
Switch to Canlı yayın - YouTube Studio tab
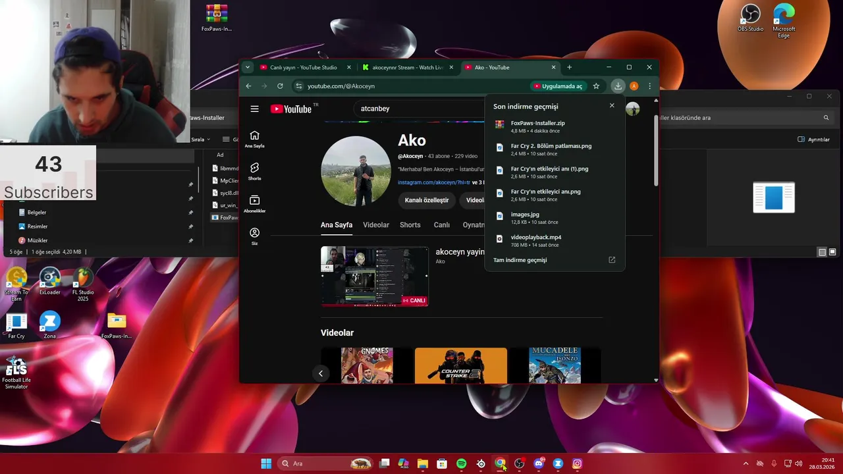[303, 67]
